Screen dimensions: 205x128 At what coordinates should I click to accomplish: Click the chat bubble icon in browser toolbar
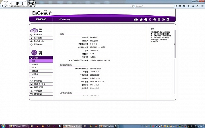(x=197, y=6)
